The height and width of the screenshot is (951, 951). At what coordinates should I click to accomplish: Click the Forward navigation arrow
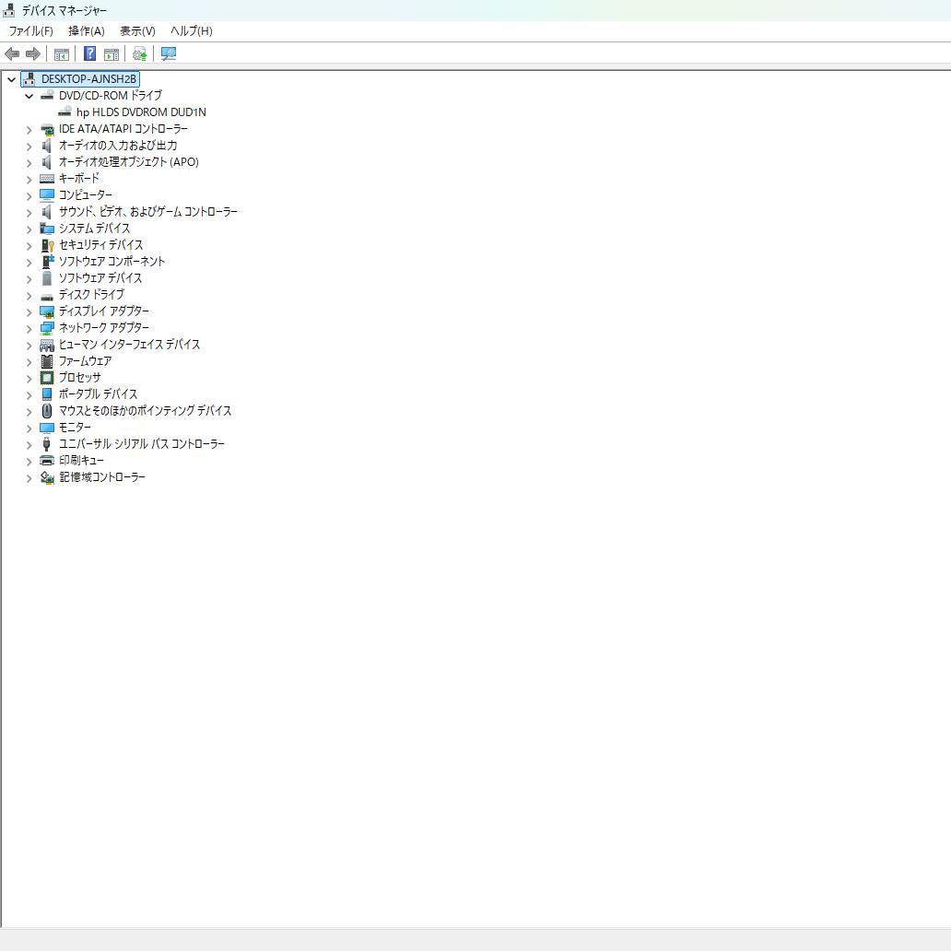coord(33,53)
